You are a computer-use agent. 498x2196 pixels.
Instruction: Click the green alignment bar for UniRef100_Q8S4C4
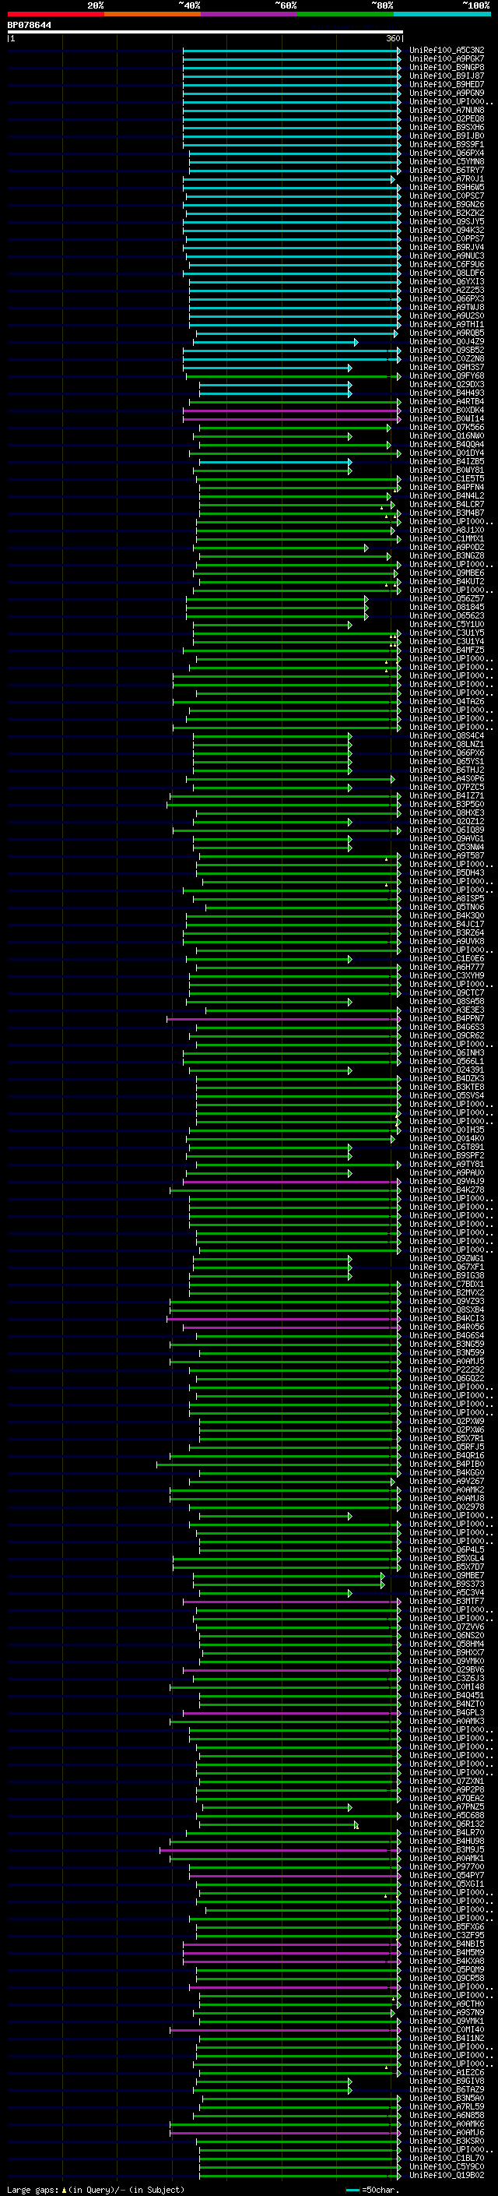[272, 735]
